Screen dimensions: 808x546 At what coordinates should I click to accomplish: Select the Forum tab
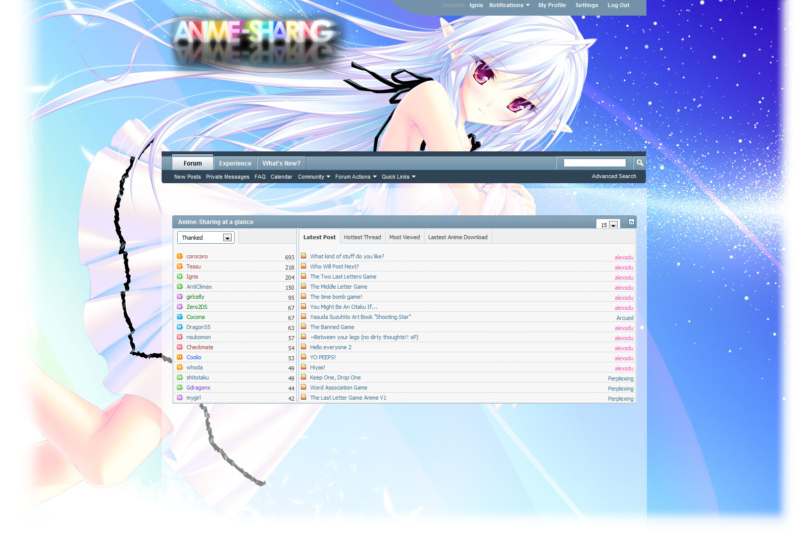(192, 163)
